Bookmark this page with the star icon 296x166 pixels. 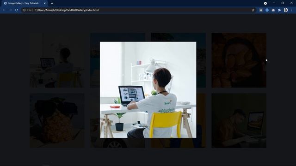click(x=253, y=10)
